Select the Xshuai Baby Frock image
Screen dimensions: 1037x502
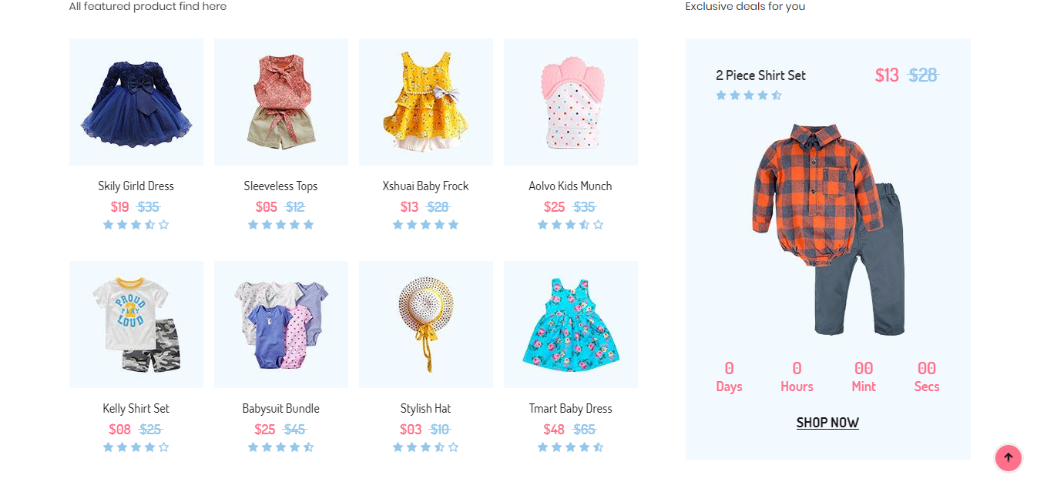[426, 102]
